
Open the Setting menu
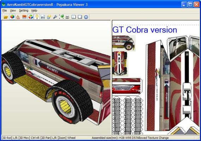[24, 11]
